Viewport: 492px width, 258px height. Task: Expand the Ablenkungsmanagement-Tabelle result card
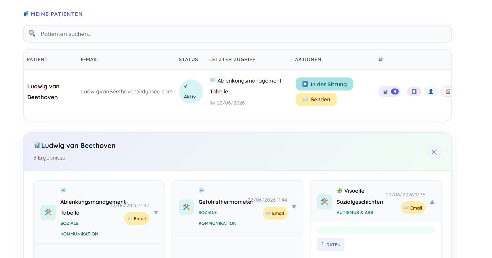click(x=156, y=212)
